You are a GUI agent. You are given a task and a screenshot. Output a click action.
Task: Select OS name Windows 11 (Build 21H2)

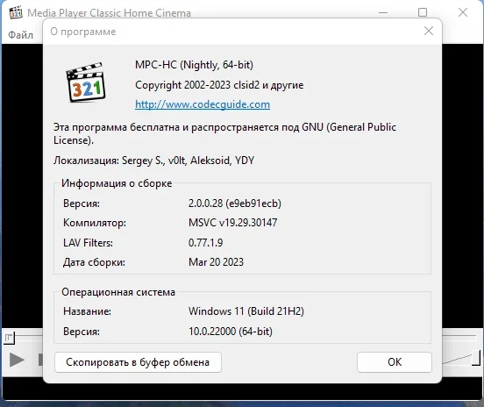246,311
